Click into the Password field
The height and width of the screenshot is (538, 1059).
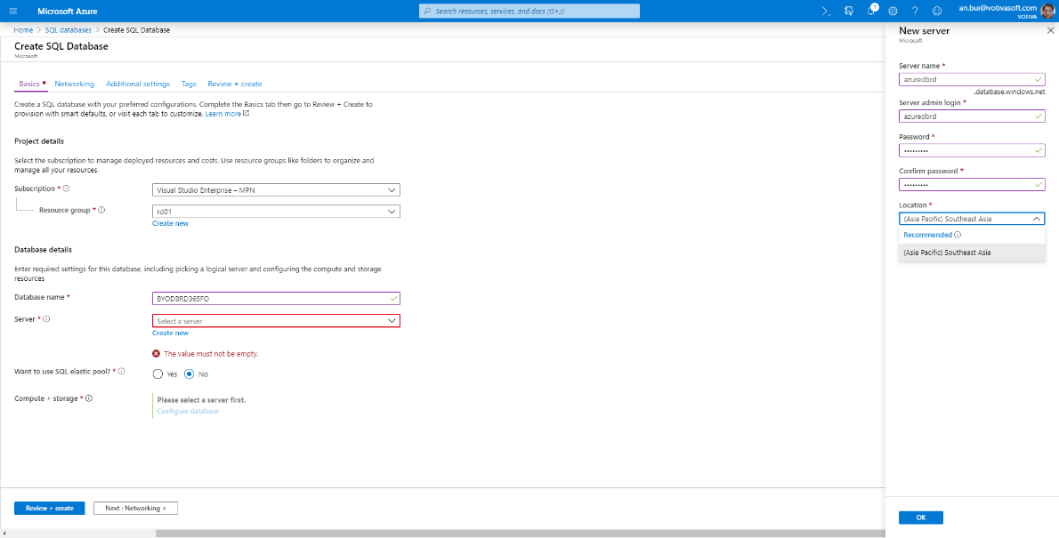972,150
